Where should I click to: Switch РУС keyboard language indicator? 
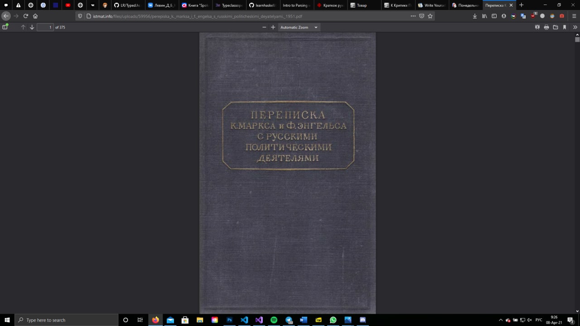[539, 320]
